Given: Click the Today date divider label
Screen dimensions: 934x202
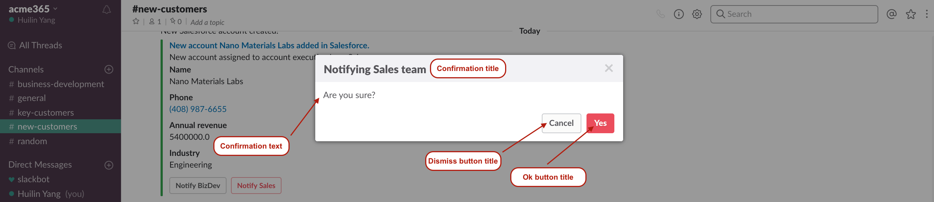Looking at the screenshot, I should click(x=529, y=31).
